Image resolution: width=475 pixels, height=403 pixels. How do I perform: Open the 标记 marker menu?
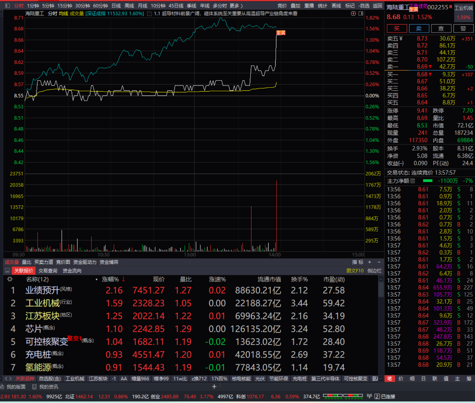[350, 6]
